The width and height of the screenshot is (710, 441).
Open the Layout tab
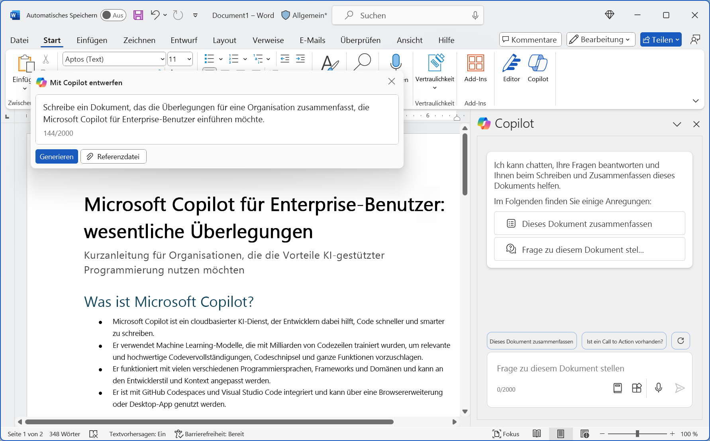[224, 40]
